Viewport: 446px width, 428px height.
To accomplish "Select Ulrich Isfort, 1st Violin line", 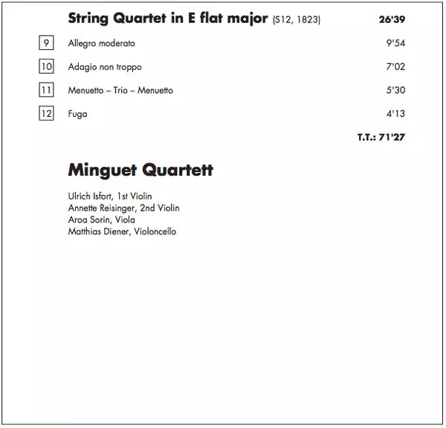I will pos(110,197).
